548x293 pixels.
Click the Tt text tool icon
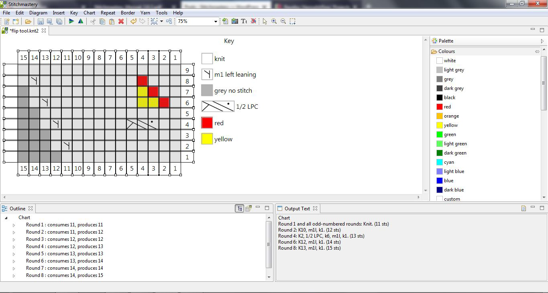click(244, 21)
